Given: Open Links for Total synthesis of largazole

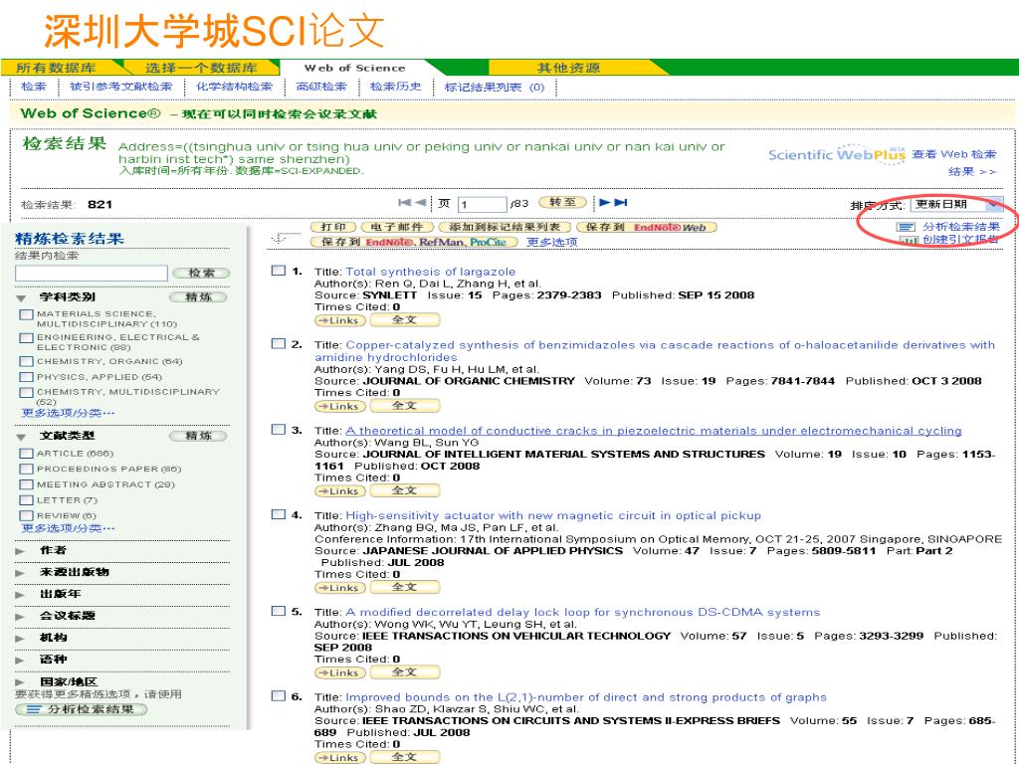Looking at the screenshot, I should [340, 320].
